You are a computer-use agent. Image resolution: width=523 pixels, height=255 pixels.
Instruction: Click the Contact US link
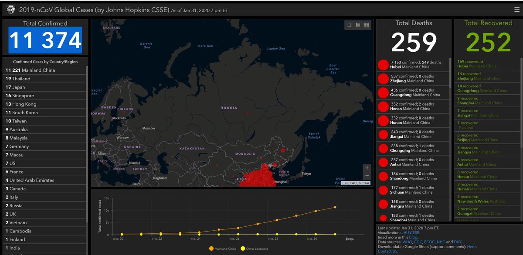coord(387,251)
